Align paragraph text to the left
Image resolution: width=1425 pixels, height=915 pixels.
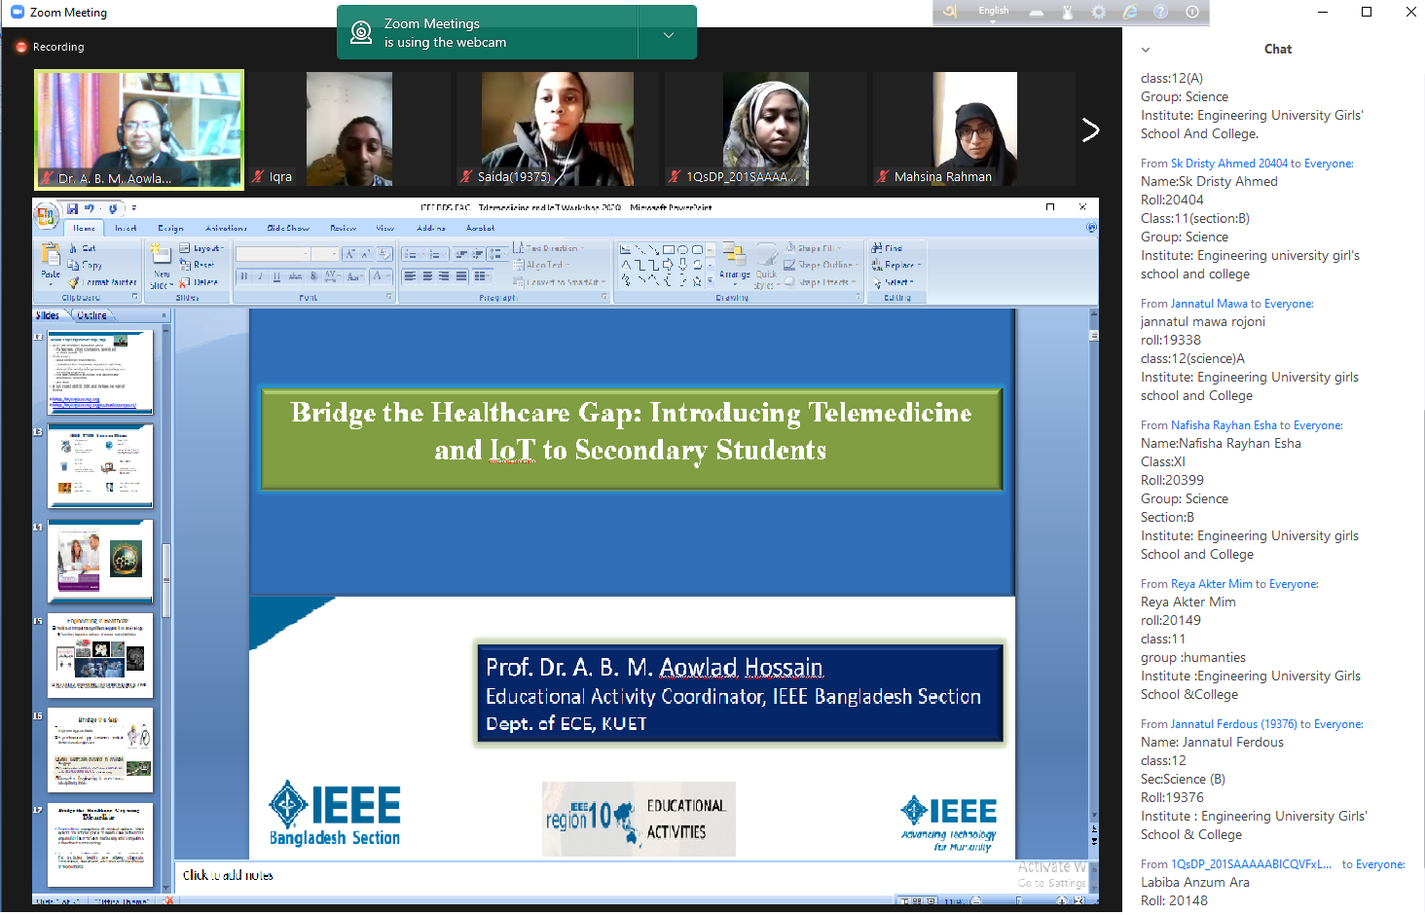410,276
